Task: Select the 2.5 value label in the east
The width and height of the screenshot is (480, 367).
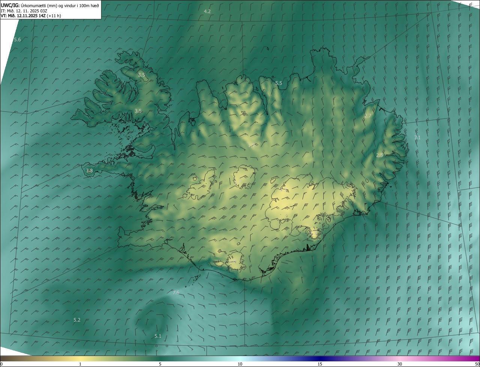Action: pyautogui.click(x=379, y=155)
